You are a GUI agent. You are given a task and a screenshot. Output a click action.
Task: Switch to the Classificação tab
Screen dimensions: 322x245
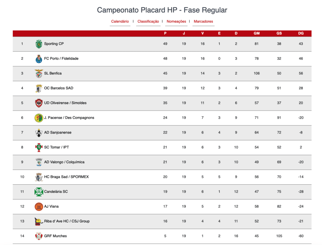pos(148,21)
